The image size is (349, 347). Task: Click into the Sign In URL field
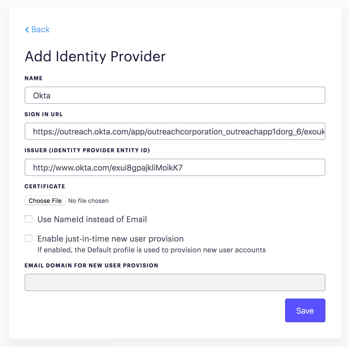[x=175, y=131]
